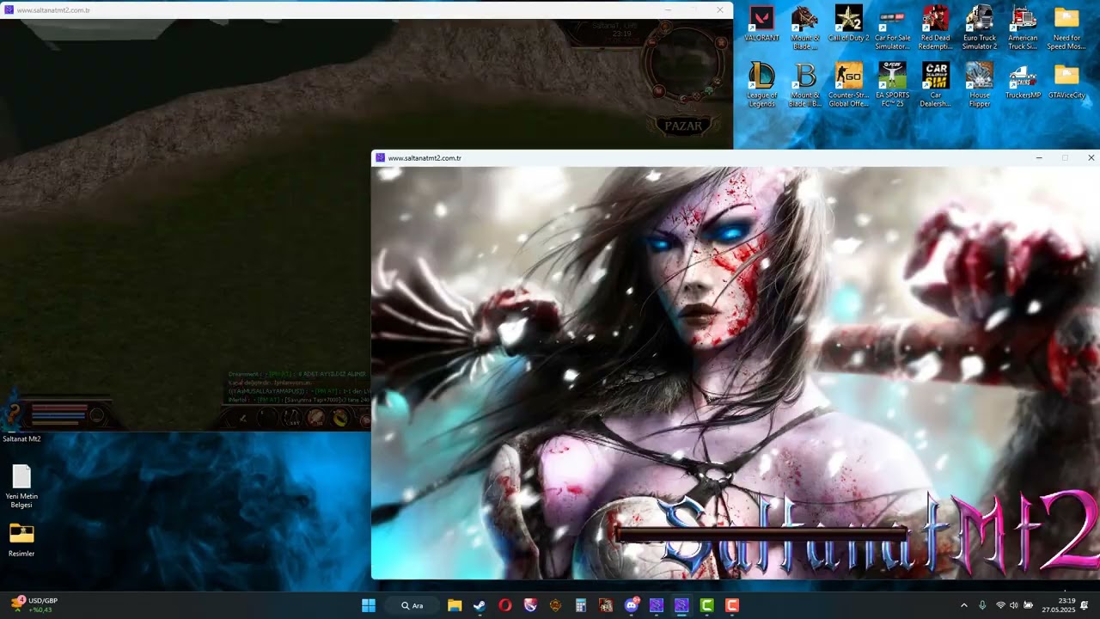Open the Windows Start menu
The height and width of the screenshot is (619, 1100).
pos(369,605)
